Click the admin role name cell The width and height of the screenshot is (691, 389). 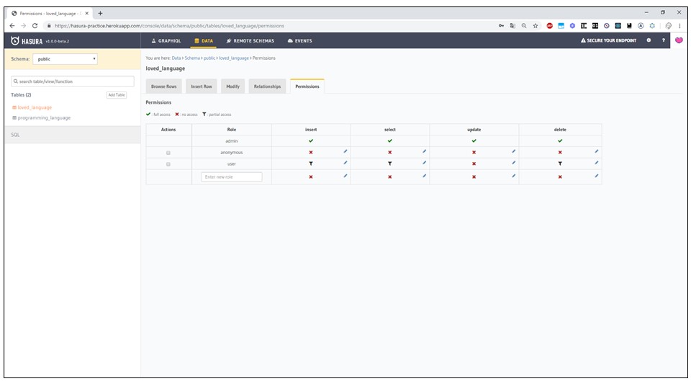tap(231, 140)
